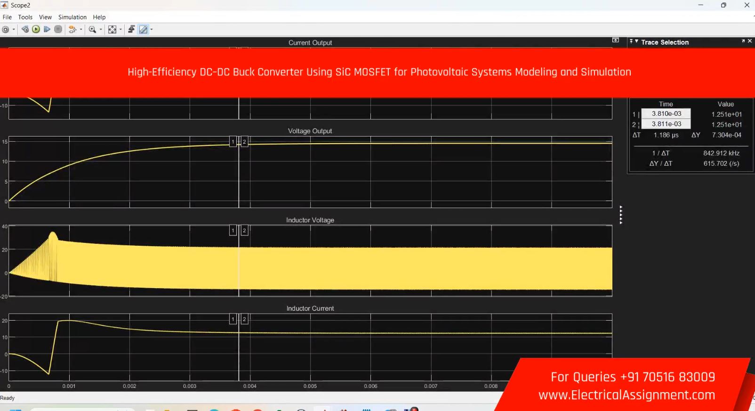
Task: Close the Trace Selection measurement panel
Action: tap(750, 41)
